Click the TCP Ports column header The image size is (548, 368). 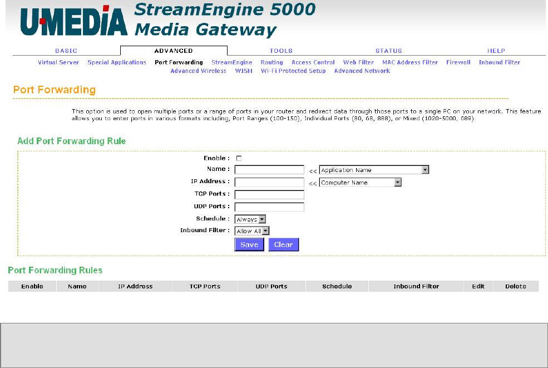click(x=205, y=286)
